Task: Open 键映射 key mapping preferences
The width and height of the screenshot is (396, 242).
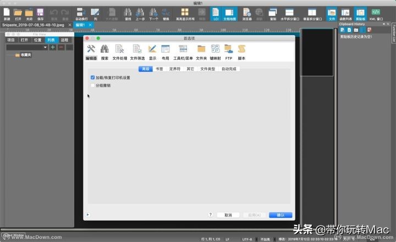Action: click(215, 52)
